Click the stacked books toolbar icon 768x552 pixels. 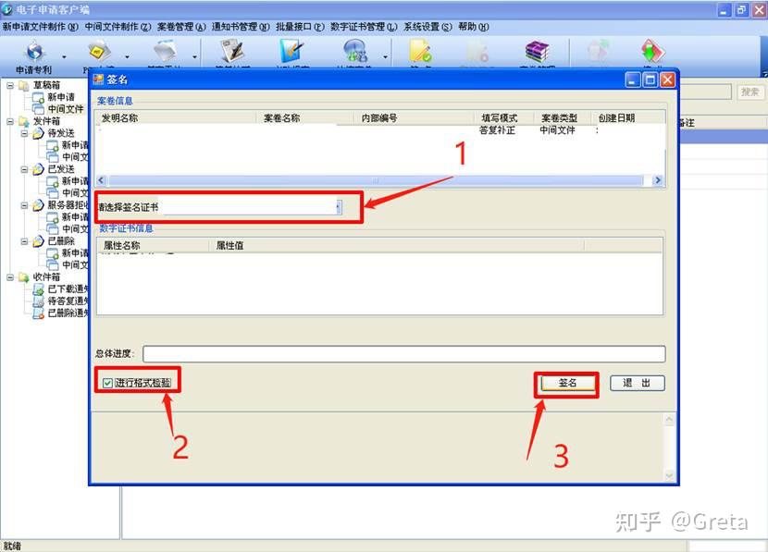click(537, 51)
